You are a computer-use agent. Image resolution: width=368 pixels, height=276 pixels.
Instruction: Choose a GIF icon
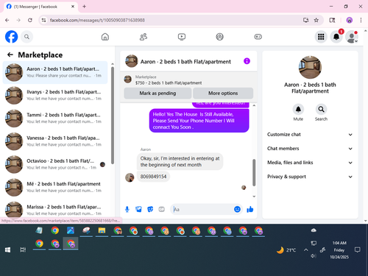[161, 209]
